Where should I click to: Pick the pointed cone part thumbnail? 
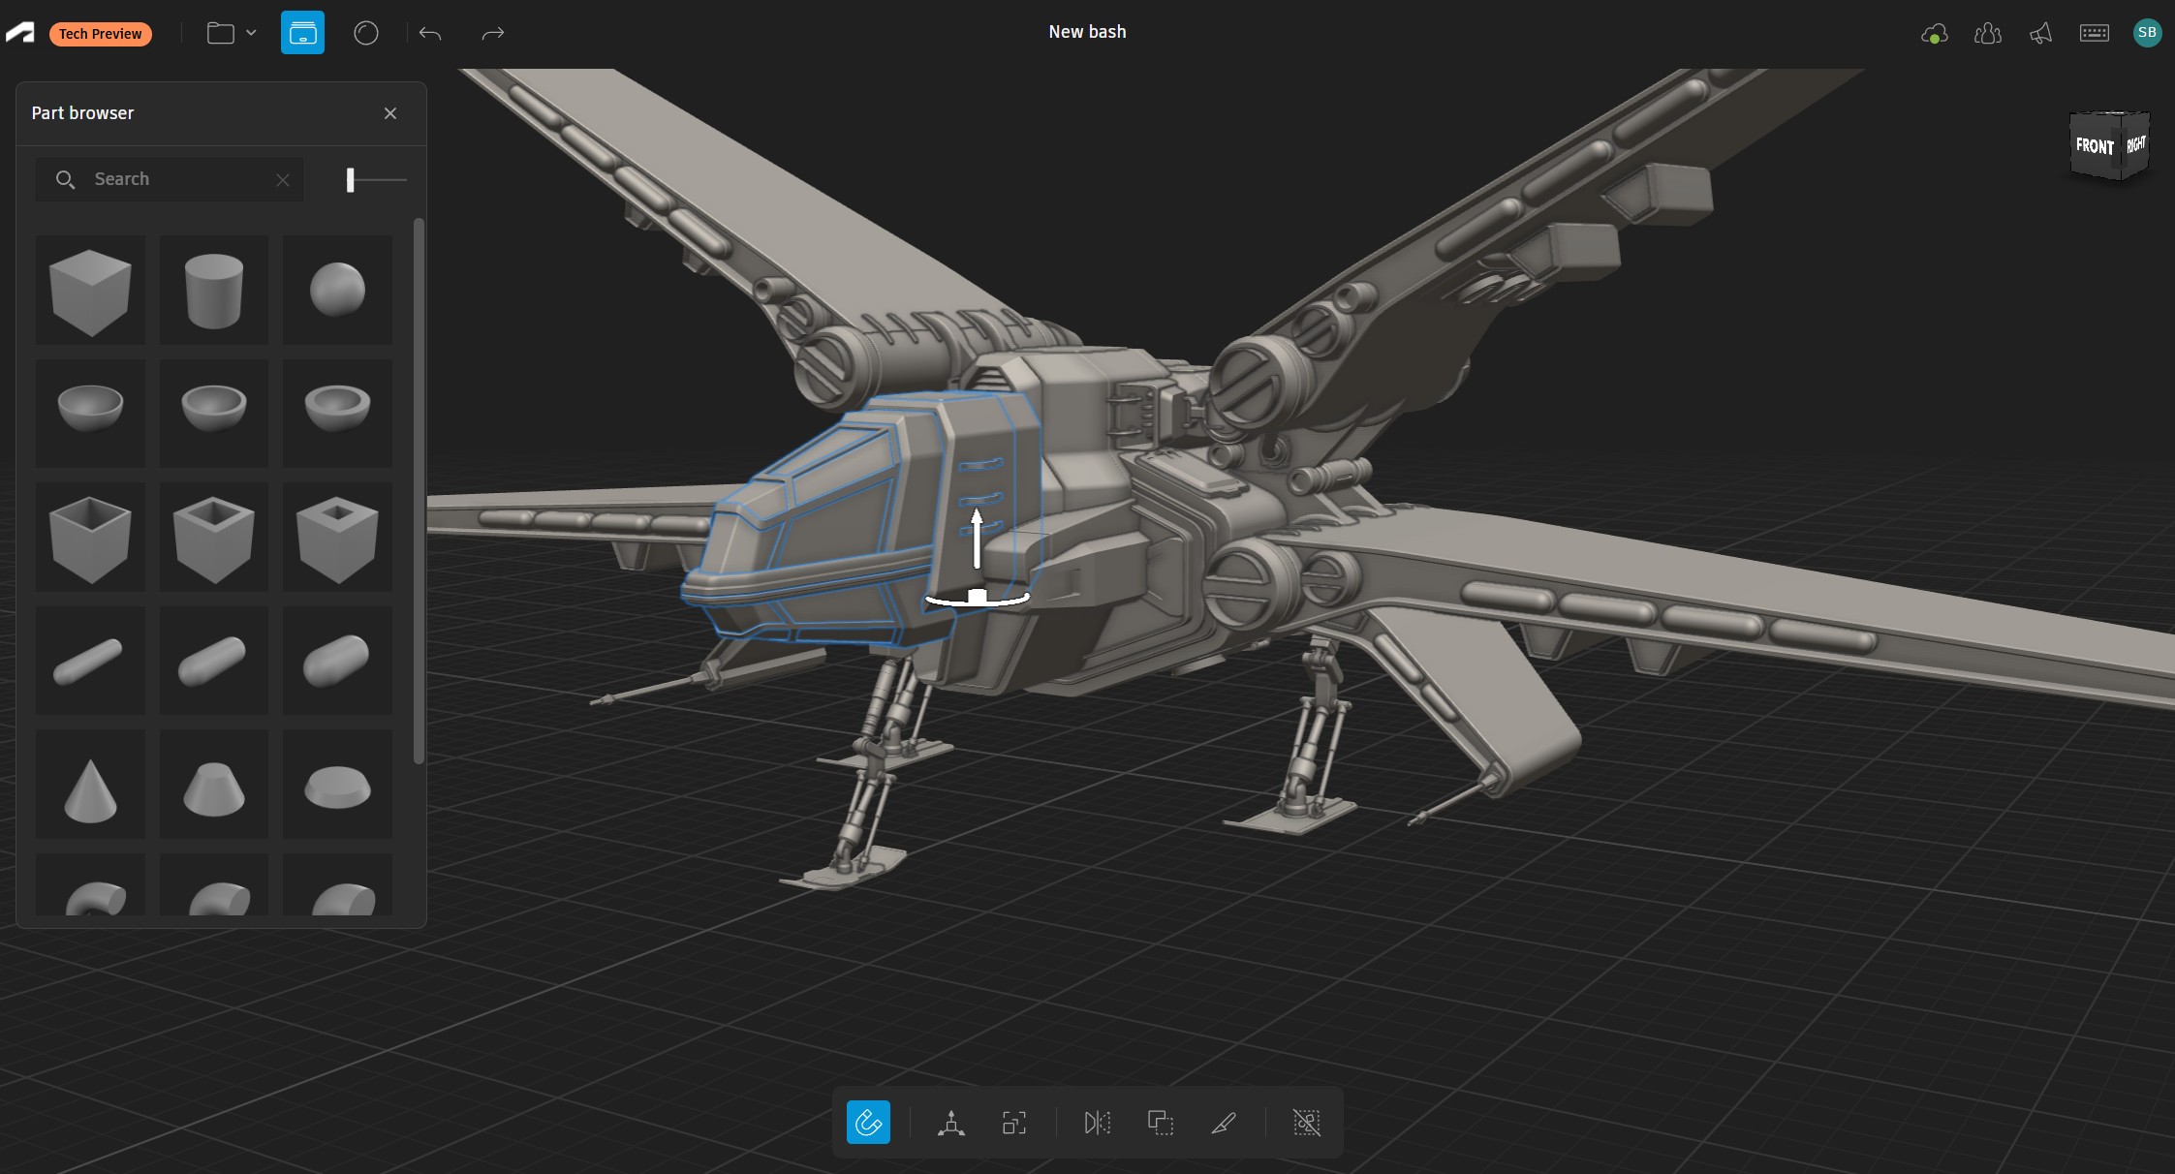pyautogui.click(x=90, y=785)
